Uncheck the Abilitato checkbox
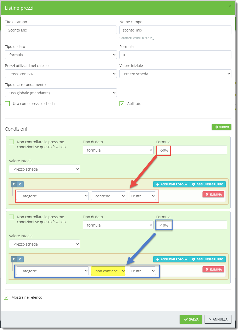This screenshot has width=240, height=332. [x=122, y=104]
